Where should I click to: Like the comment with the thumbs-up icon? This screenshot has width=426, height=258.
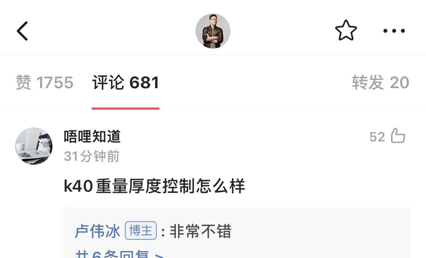pyautogui.click(x=398, y=136)
